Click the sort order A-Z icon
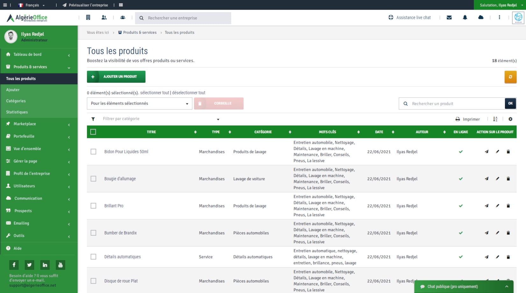This screenshot has width=526, height=293. click(495, 119)
